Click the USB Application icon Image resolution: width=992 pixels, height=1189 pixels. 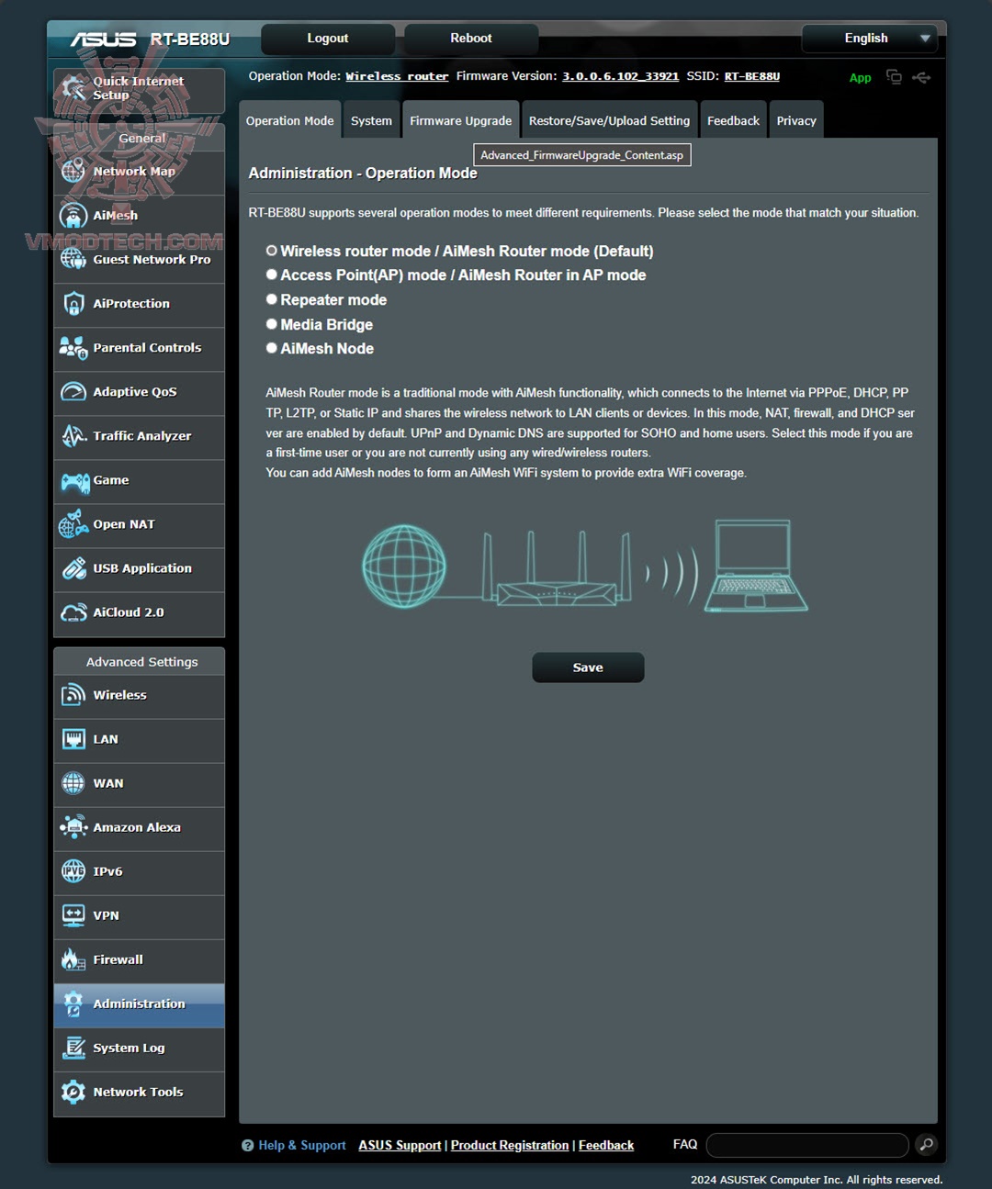(73, 568)
